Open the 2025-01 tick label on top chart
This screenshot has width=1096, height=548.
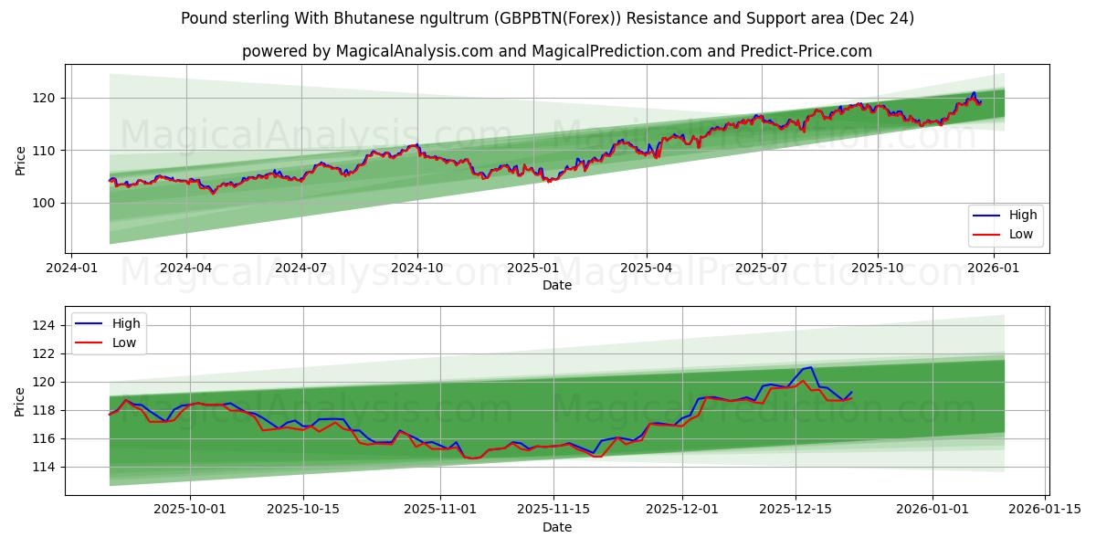click(x=532, y=264)
